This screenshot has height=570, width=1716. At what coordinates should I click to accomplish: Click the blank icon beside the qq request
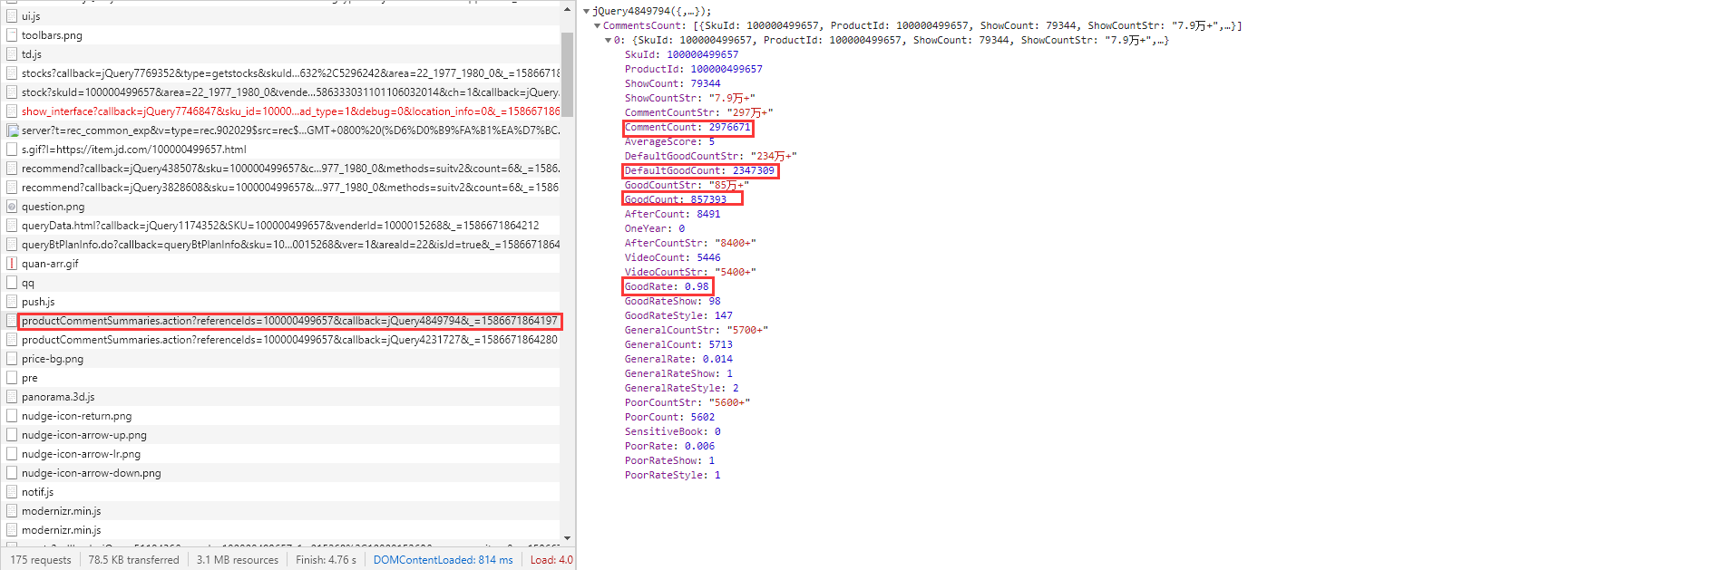click(12, 283)
